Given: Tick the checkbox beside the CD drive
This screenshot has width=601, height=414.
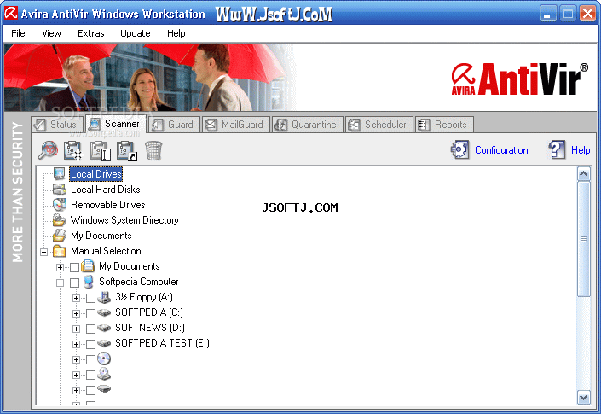Looking at the screenshot, I should click(91, 359).
